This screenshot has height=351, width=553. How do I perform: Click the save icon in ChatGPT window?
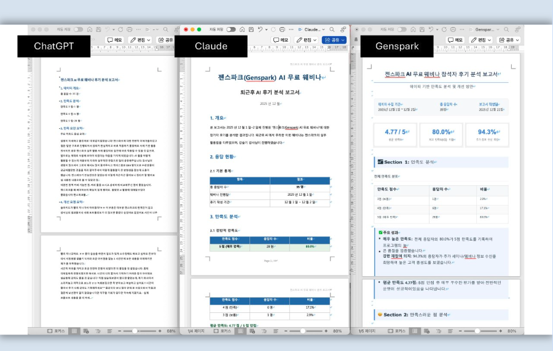(98, 29)
